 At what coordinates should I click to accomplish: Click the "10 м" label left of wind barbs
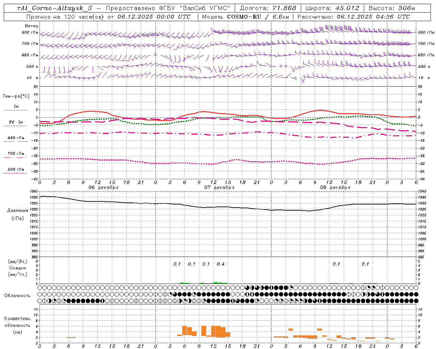(x=33, y=78)
